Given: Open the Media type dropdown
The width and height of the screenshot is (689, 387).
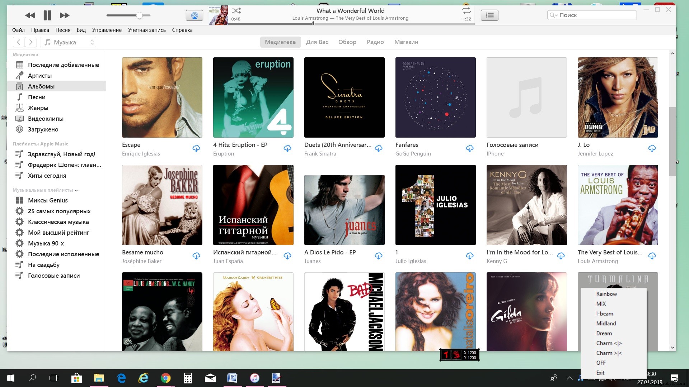Looking at the screenshot, I should (x=68, y=42).
